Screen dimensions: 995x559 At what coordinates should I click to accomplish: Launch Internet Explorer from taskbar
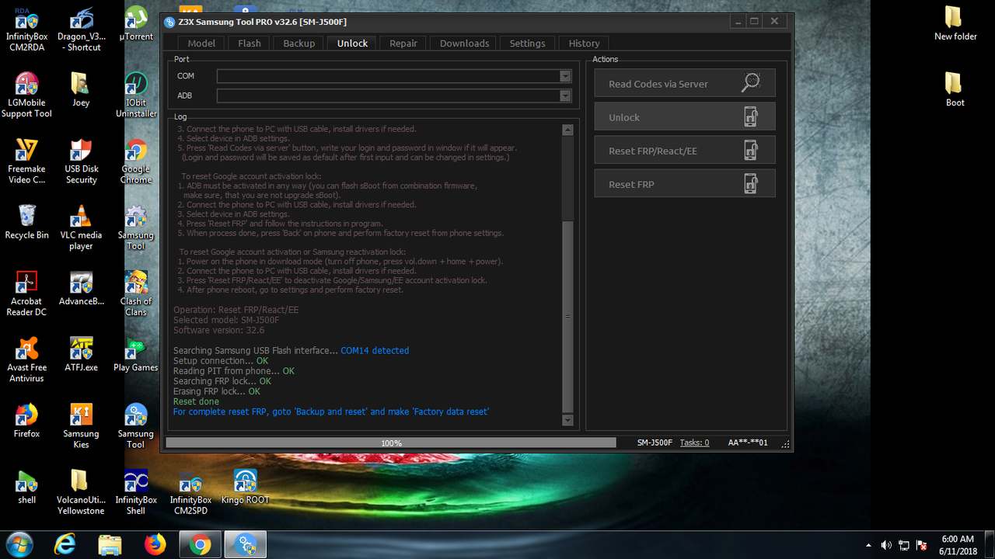65,544
